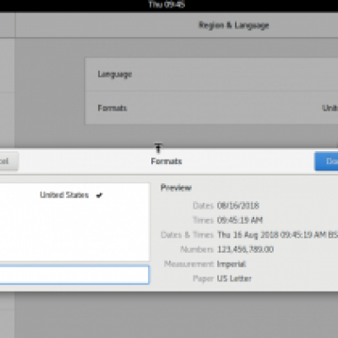Click the Region & Language header title
The width and height of the screenshot is (338, 338).
coord(233,25)
